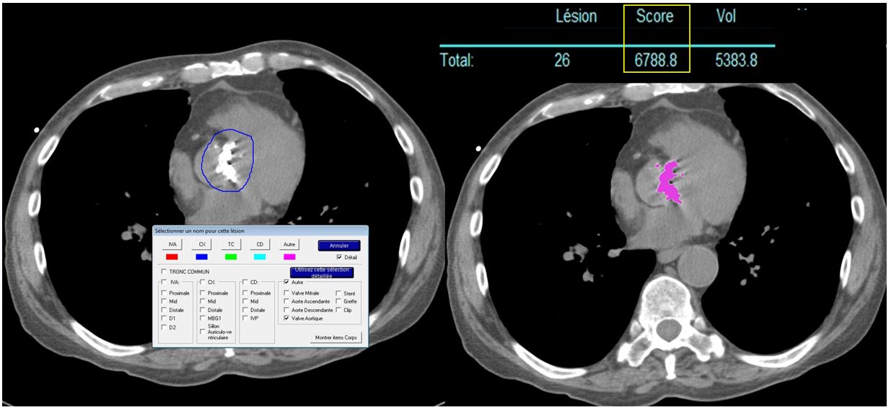Enable the TRONC COMMUN checkbox
Screen dimensions: 891x410
pos(164,272)
